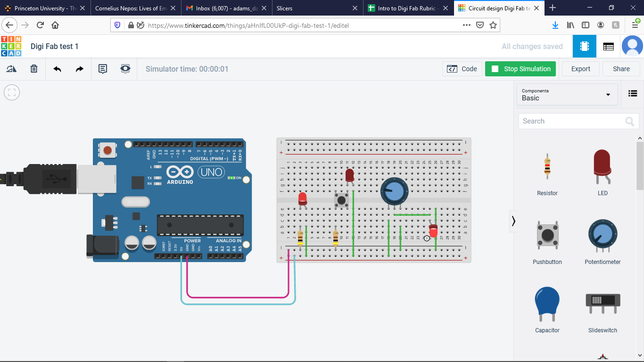Click the red LED on right of breadboard
Image resolution: width=644 pixels, height=362 pixels.
pos(433,231)
